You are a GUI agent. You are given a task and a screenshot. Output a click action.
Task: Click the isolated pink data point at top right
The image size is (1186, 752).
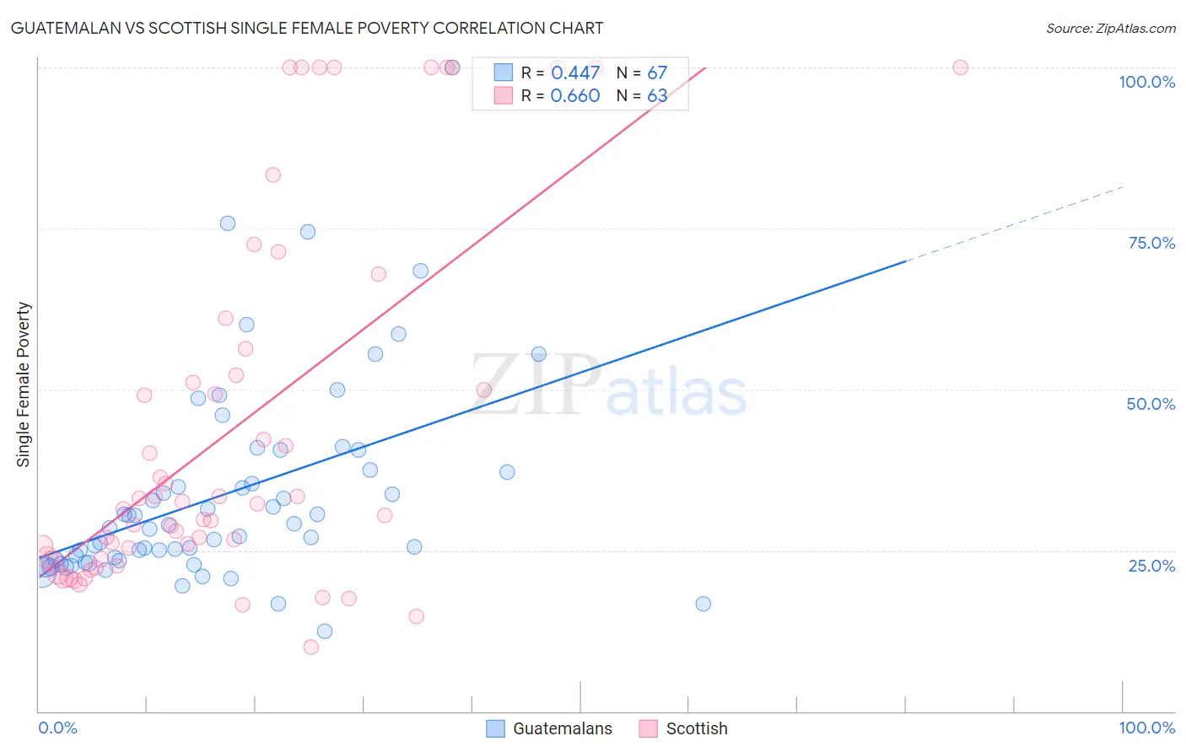pyautogui.click(x=960, y=67)
